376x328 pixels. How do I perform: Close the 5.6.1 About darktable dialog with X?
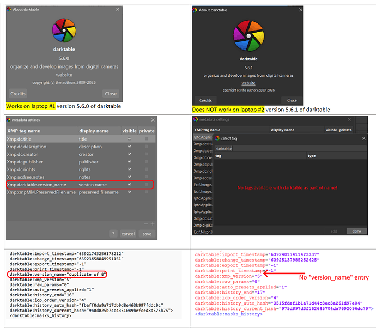pyautogui.click(x=300, y=10)
